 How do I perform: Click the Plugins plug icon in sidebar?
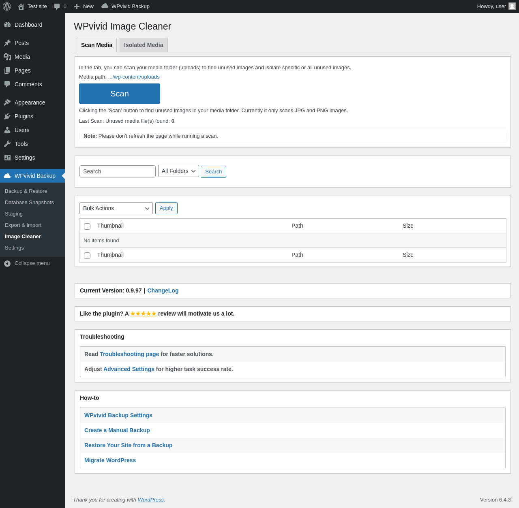7,116
